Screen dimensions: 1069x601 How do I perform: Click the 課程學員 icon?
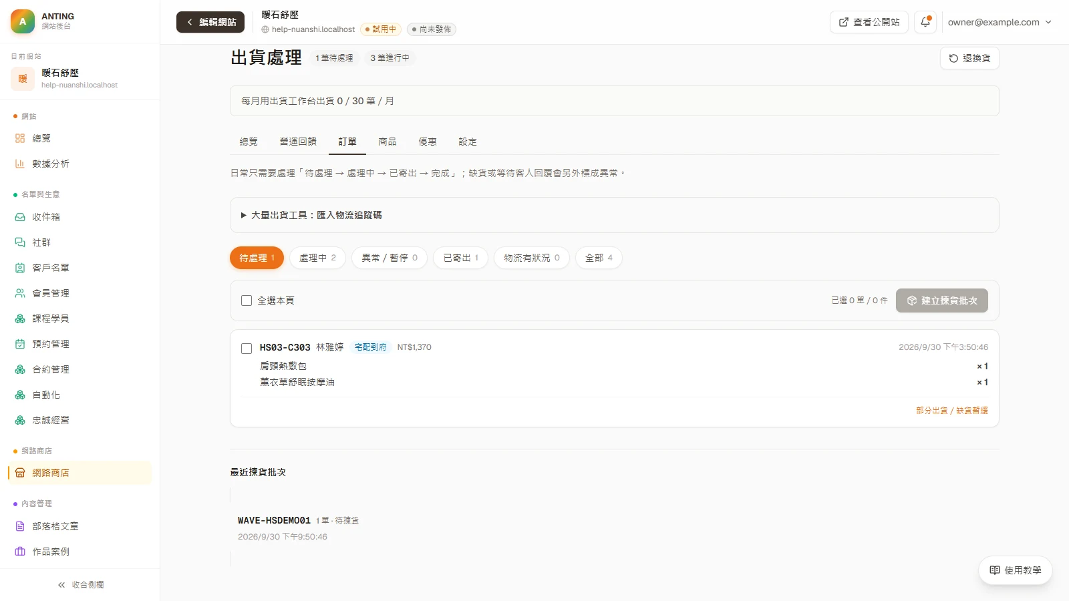tap(20, 319)
